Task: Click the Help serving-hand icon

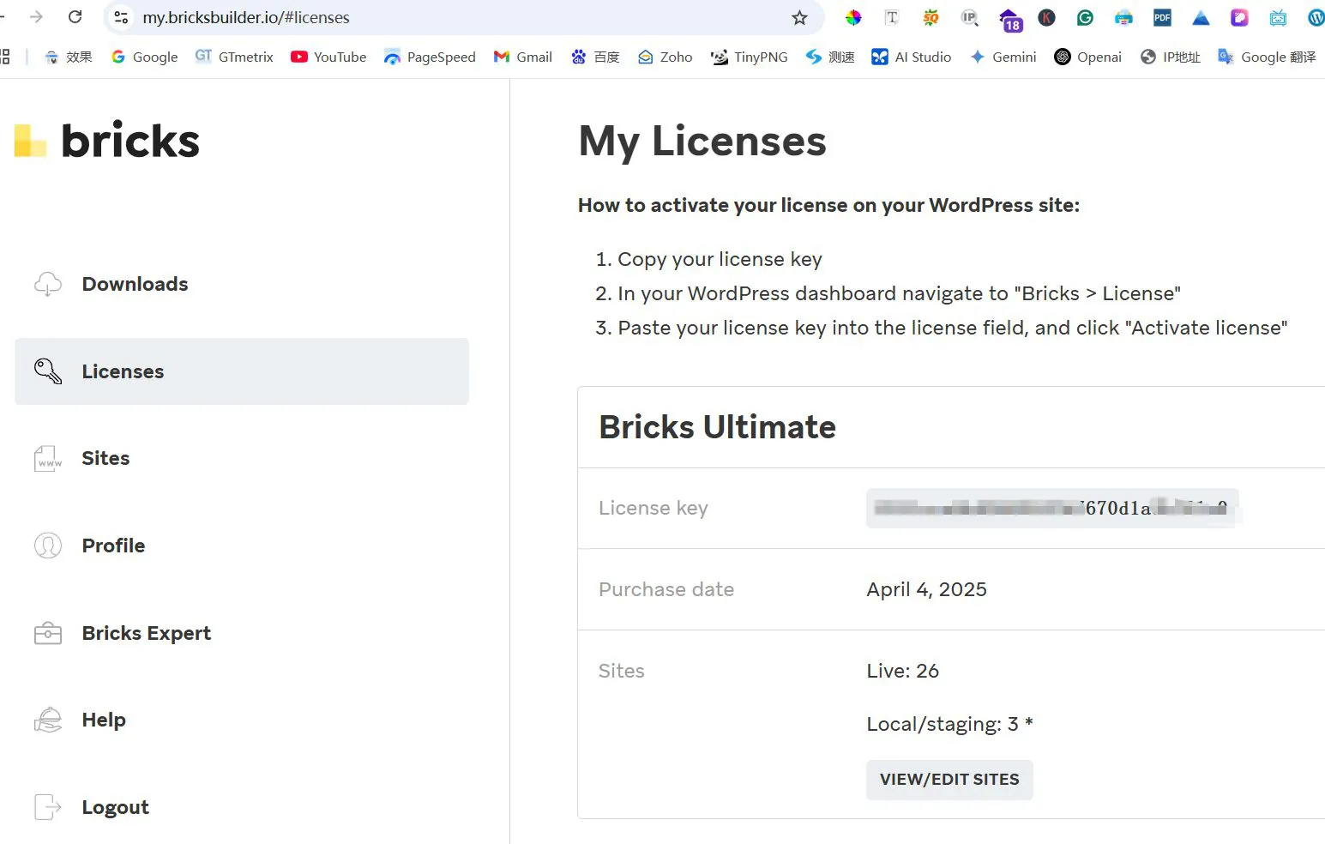Action: tap(48, 720)
